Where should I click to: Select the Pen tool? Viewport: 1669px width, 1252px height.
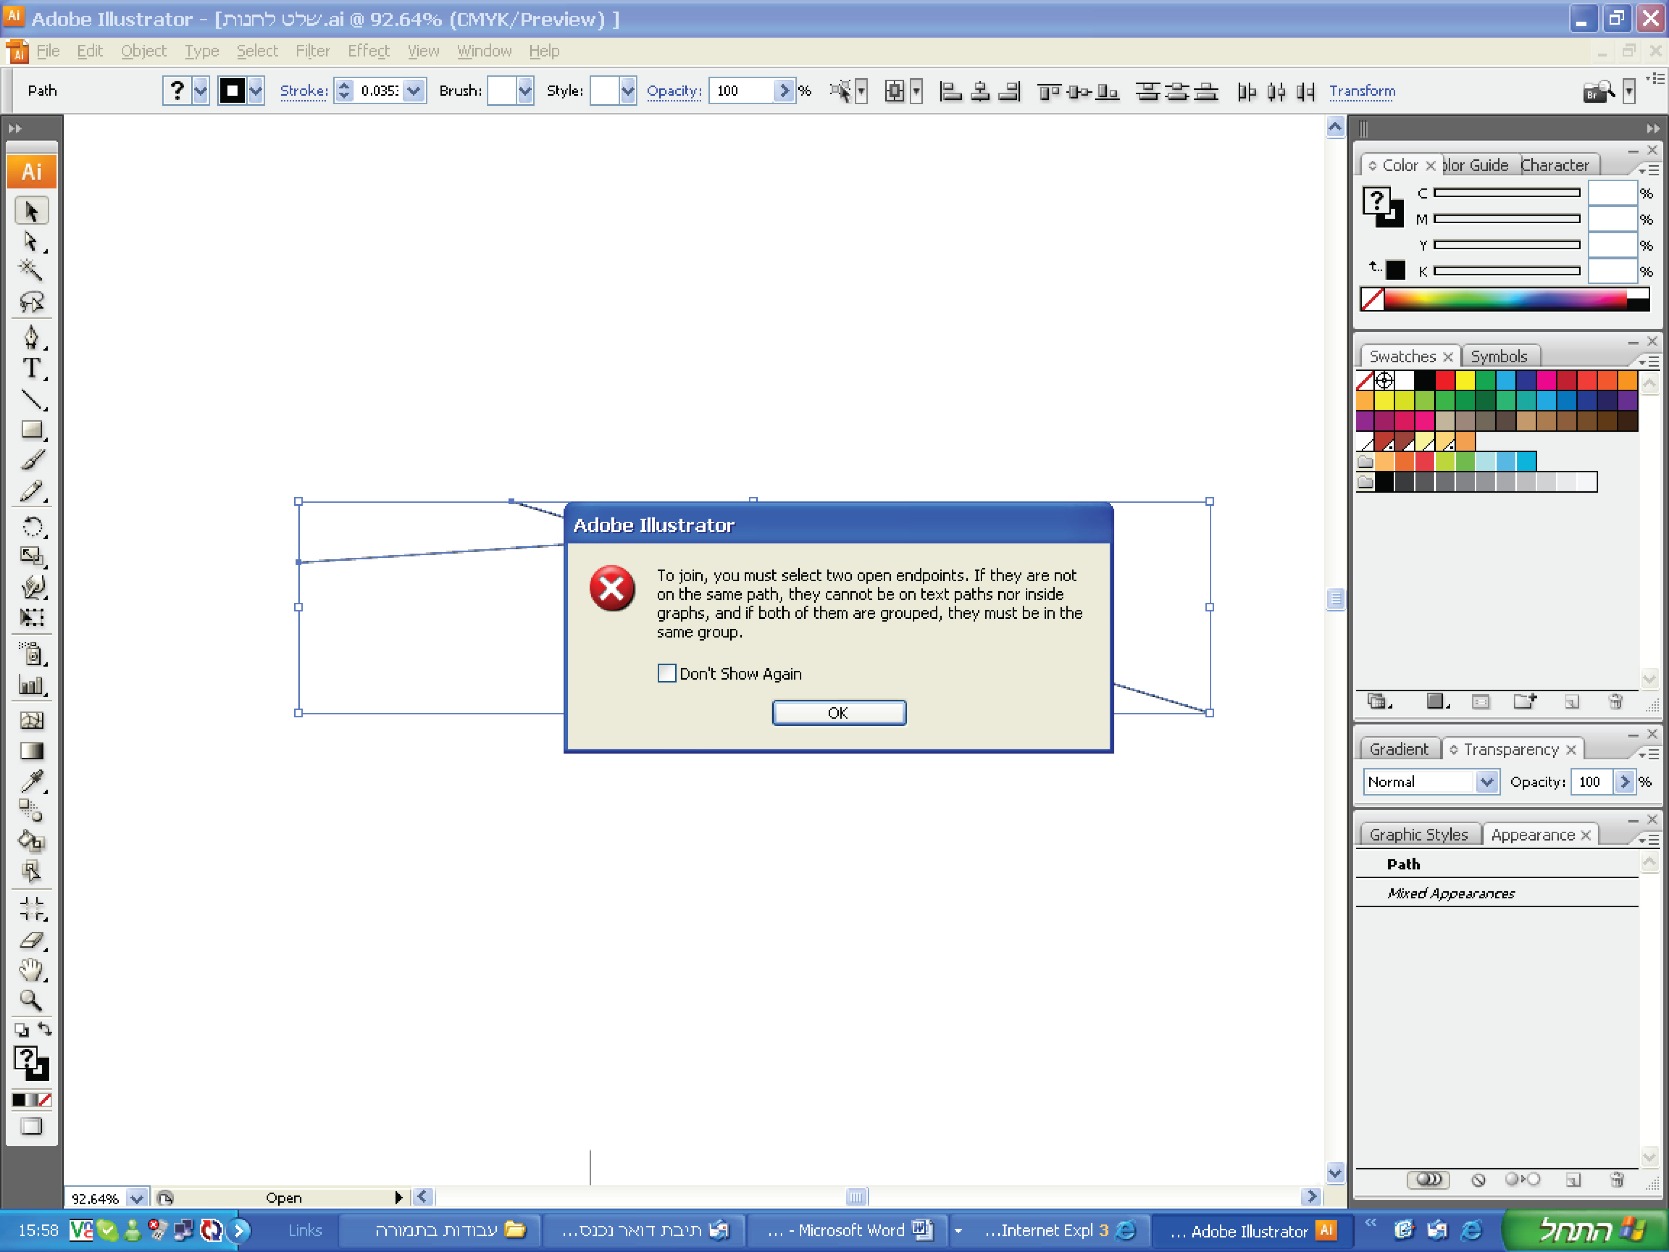(x=31, y=337)
